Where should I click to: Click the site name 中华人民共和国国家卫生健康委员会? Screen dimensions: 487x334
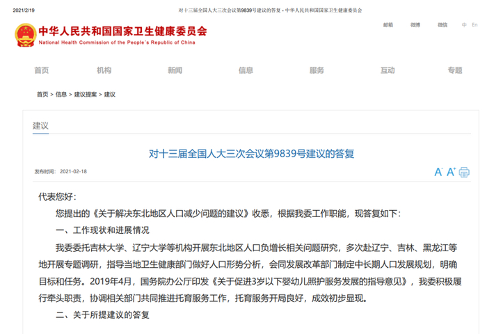point(123,31)
